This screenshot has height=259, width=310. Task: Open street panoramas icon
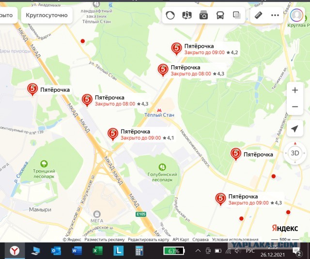point(187,15)
